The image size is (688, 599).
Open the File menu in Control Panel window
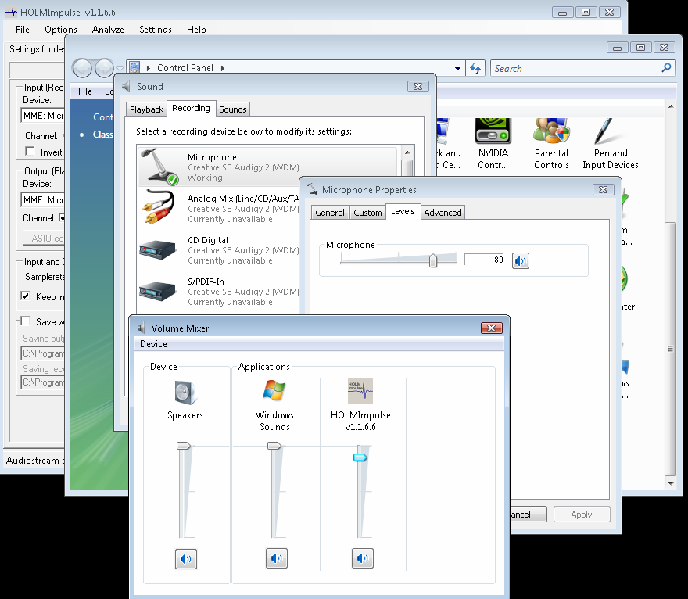(x=84, y=91)
